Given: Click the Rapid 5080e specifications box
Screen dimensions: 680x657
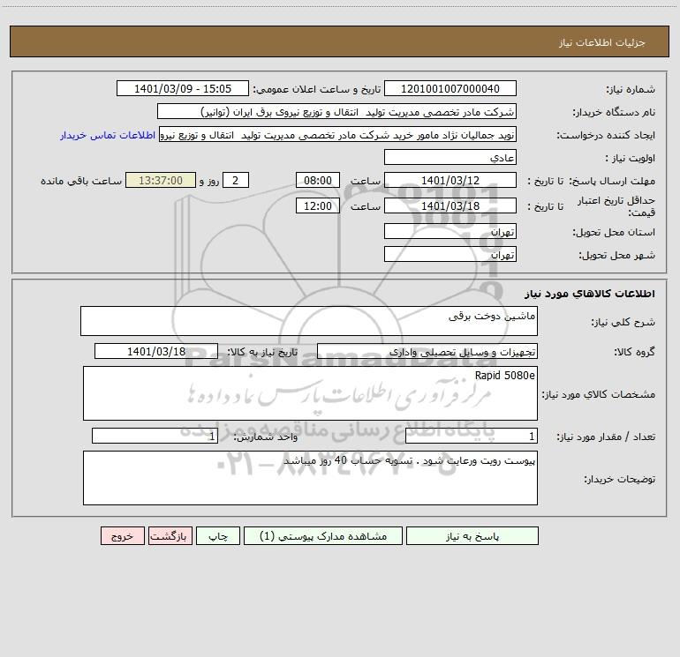Looking at the screenshot, I should click(x=310, y=393).
